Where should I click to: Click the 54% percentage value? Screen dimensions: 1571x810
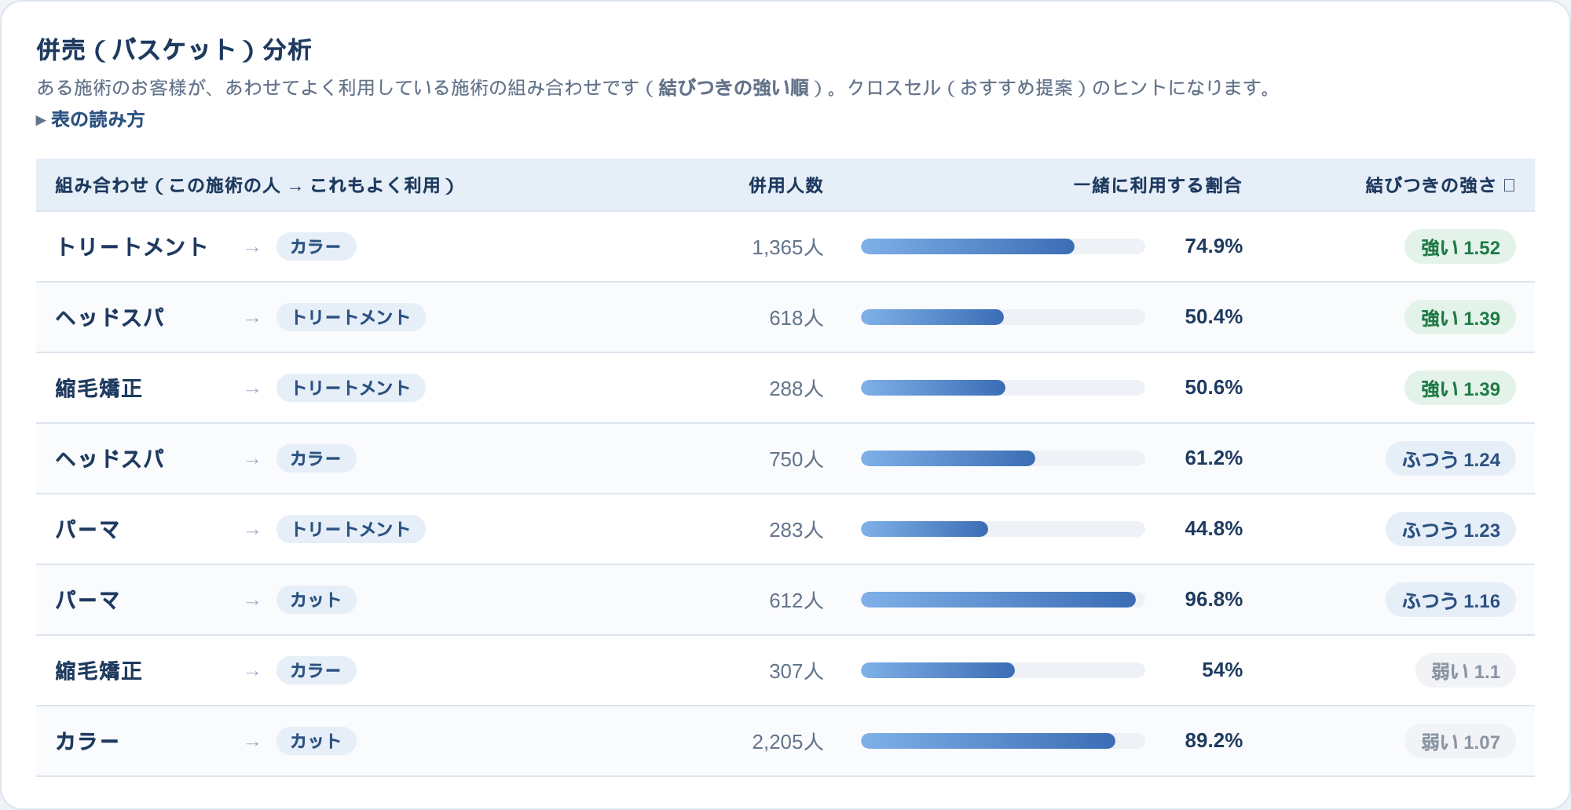tap(1222, 670)
